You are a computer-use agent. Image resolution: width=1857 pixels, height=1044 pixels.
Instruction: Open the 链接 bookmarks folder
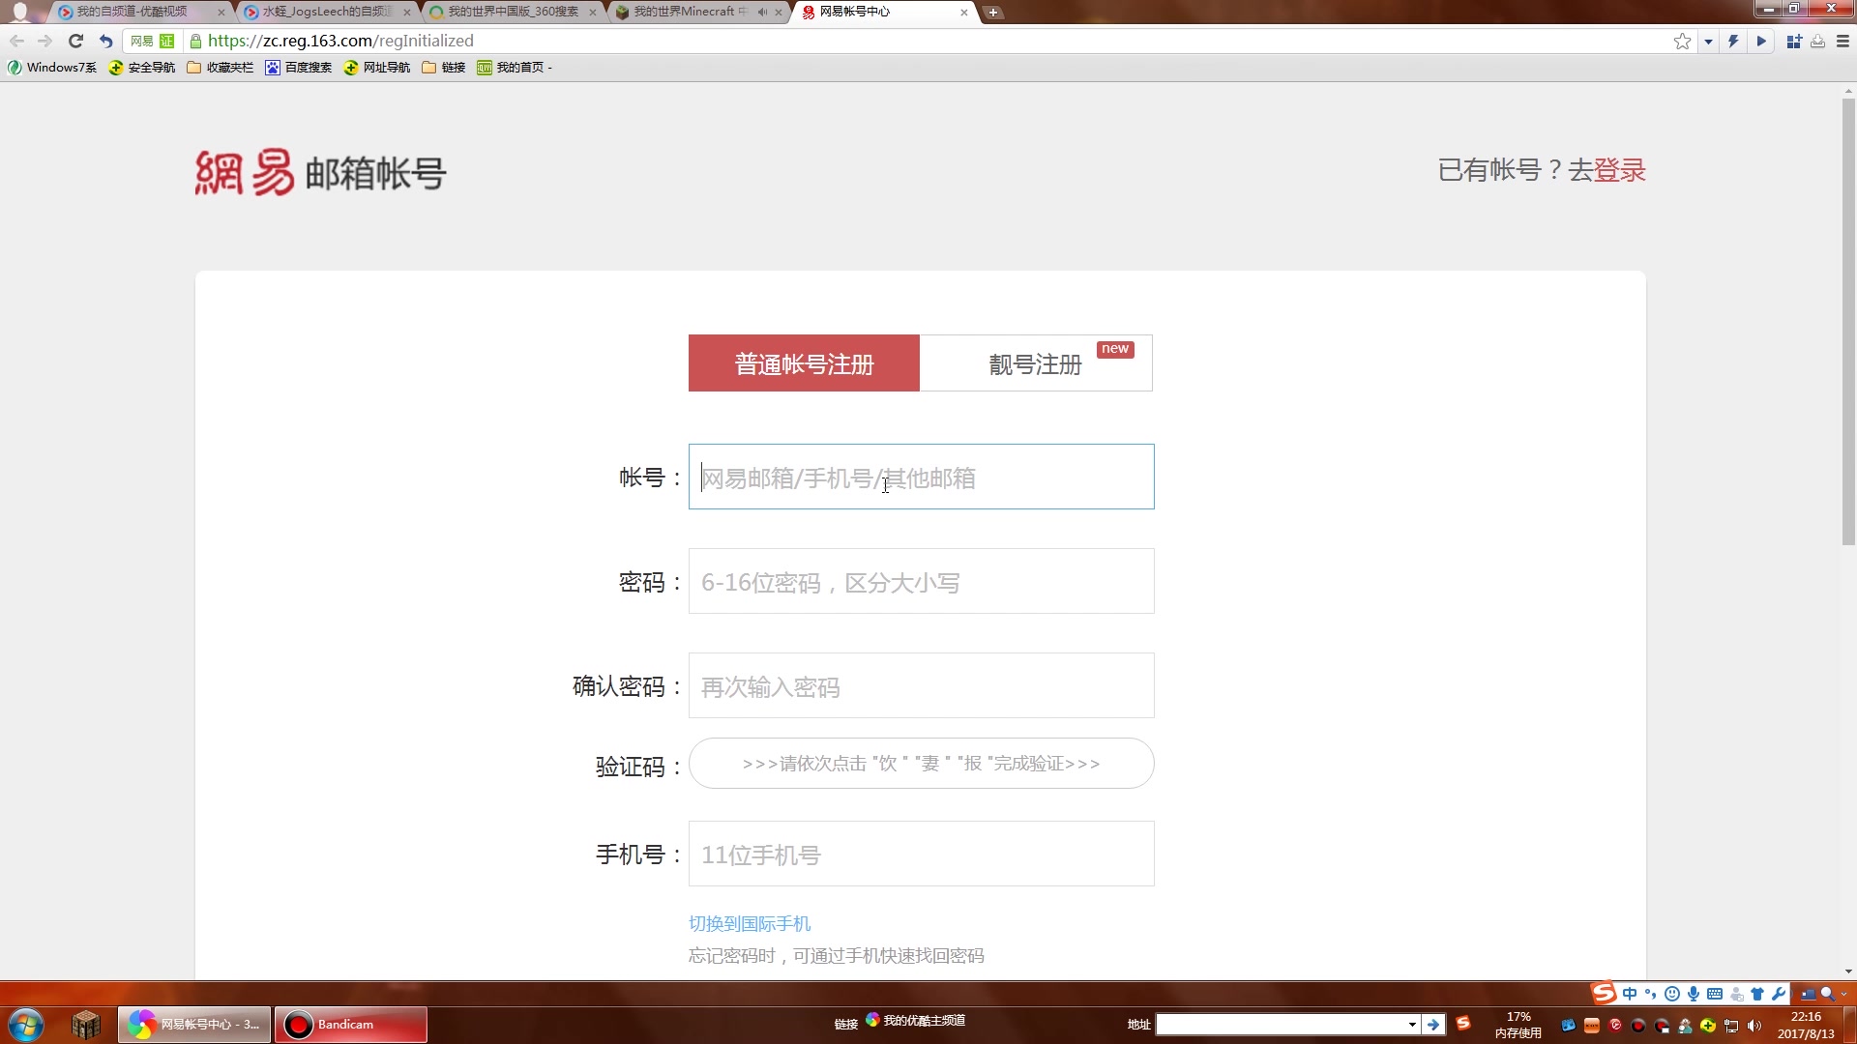444,67
